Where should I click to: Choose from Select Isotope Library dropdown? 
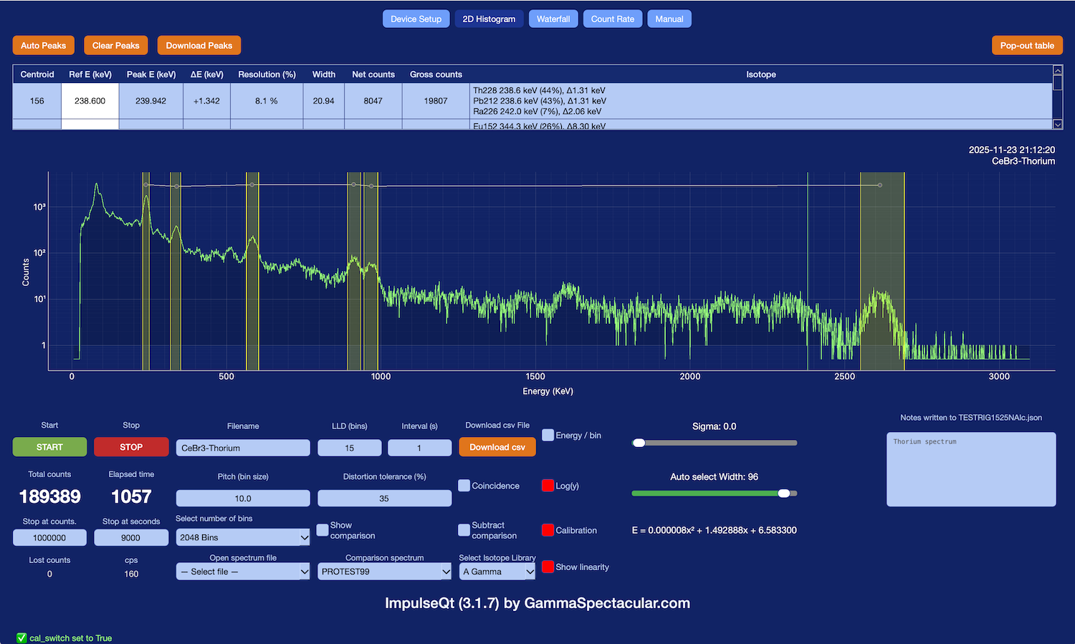tap(497, 572)
